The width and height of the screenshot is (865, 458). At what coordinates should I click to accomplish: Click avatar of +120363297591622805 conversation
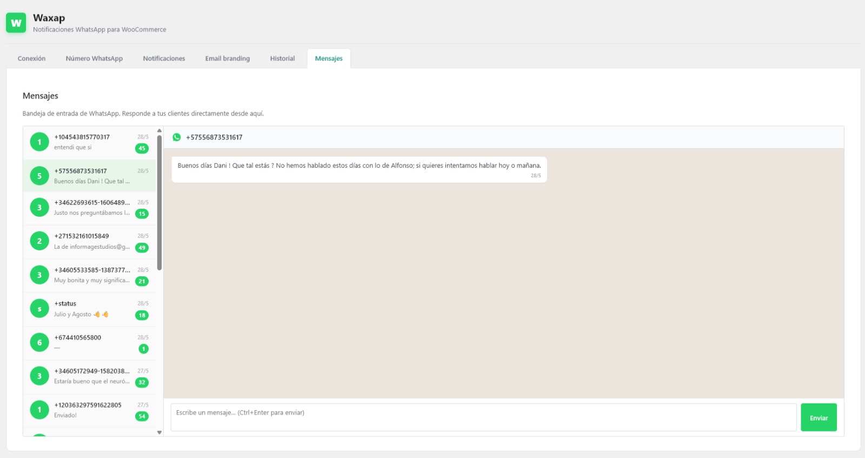point(39,410)
